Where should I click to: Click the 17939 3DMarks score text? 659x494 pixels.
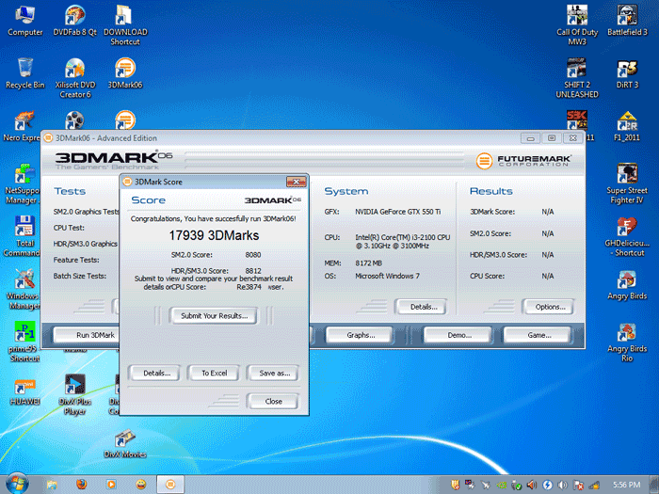click(214, 235)
